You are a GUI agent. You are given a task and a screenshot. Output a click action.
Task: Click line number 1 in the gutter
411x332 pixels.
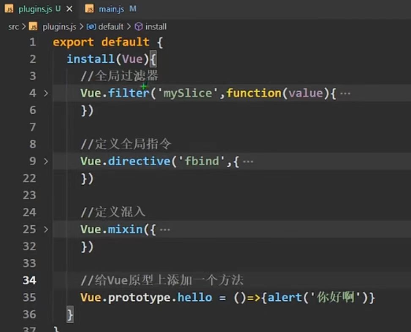pos(33,42)
